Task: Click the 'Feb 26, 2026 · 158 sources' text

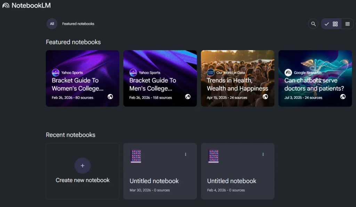Action: coord(151,97)
